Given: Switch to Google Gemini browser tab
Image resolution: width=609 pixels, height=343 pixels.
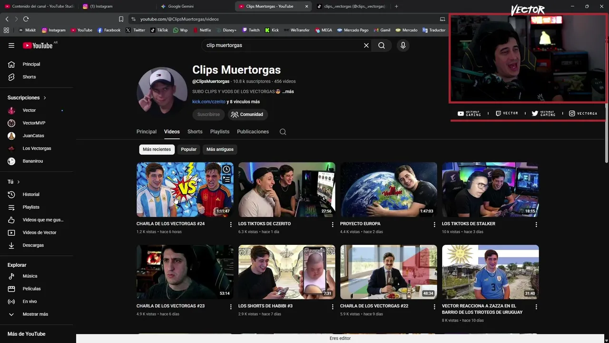Looking at the screenshot, I should click(x=195, y=6).
